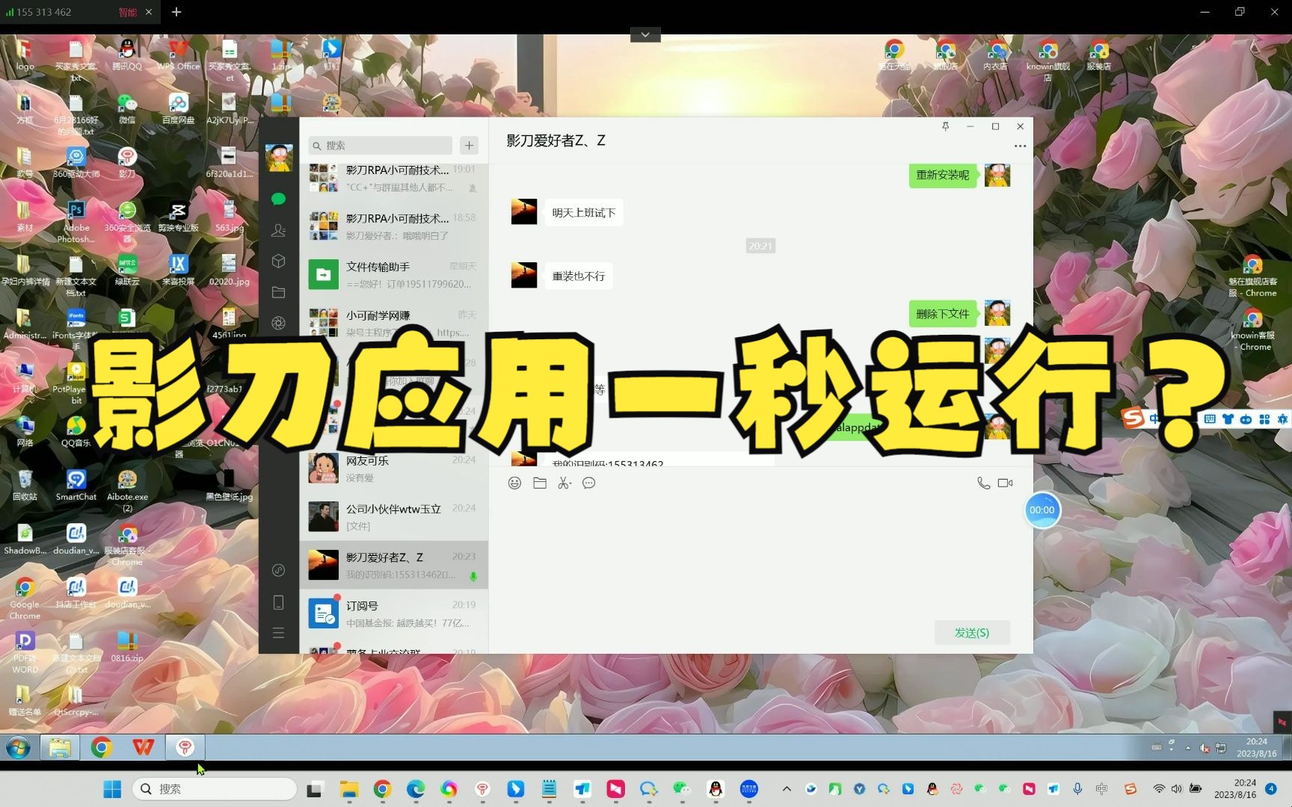This screenshot has height=807, width=1292.
Task: Open the WeChat contacts icon
Action: 278,230
